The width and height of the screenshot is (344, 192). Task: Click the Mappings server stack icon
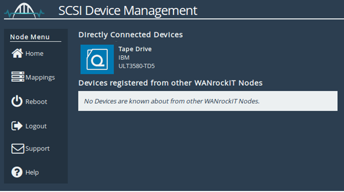(x=17, y=77)
